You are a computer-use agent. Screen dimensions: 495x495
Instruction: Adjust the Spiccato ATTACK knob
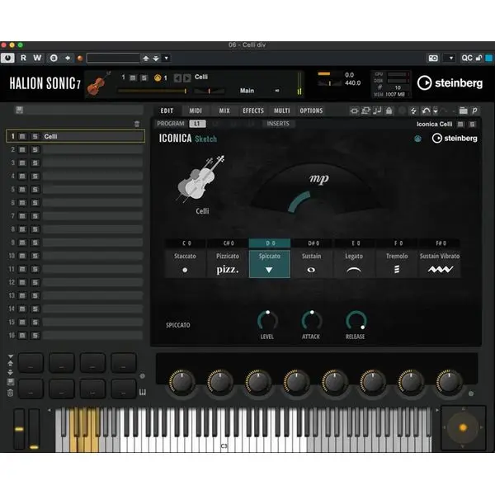tap(312, 320)
